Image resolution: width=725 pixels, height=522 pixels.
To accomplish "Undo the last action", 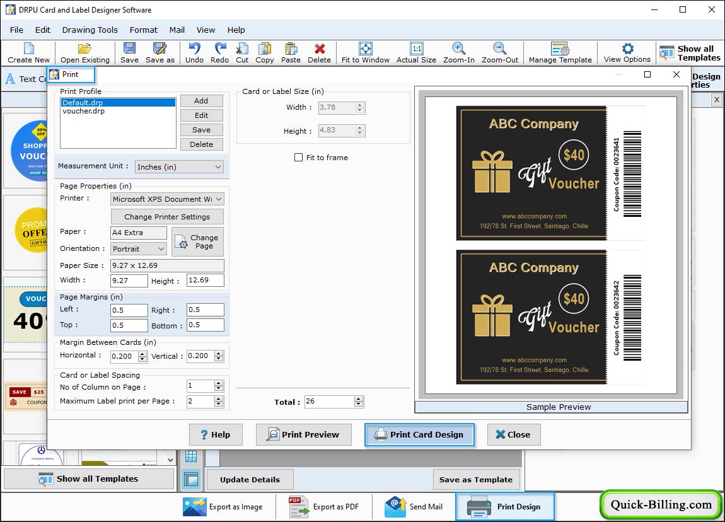I will click(194, 53).
